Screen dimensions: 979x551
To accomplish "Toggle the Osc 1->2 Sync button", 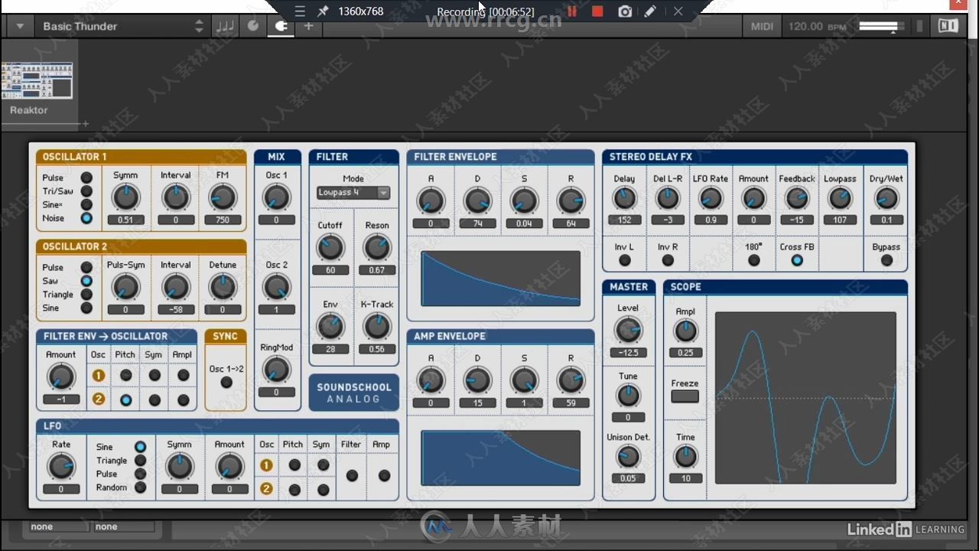I will 226,383.
